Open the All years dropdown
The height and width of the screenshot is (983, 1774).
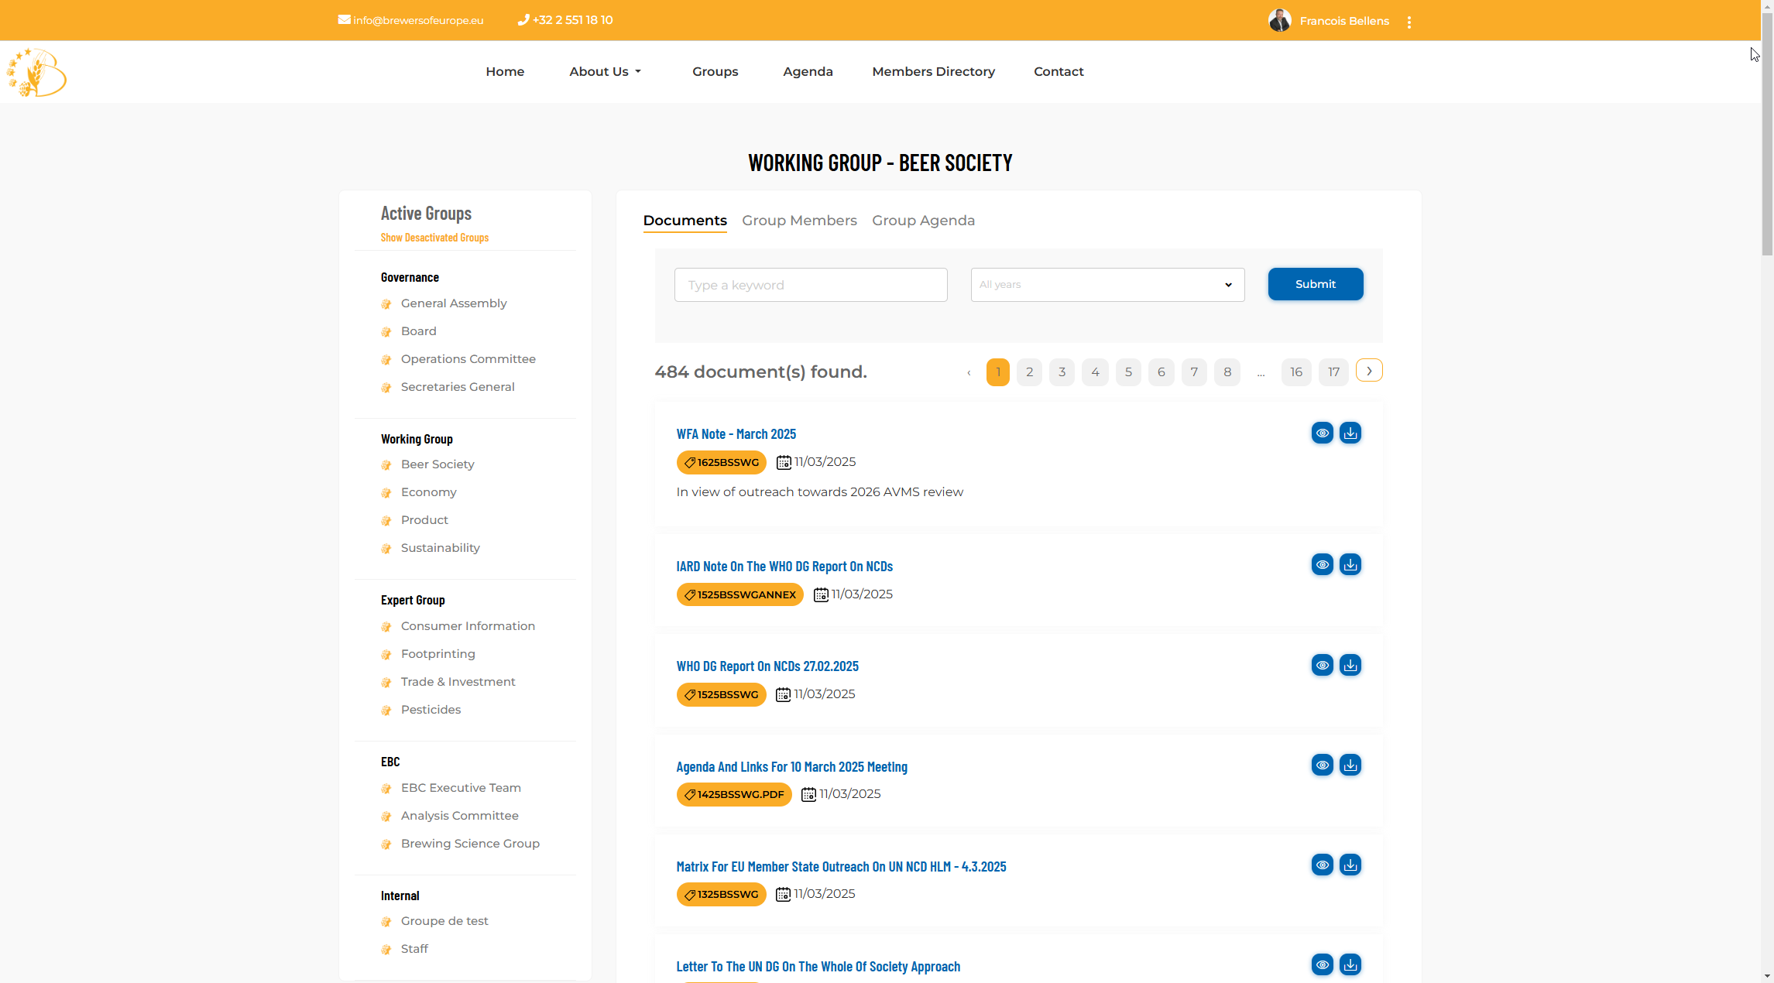[x=1107, y=285]
